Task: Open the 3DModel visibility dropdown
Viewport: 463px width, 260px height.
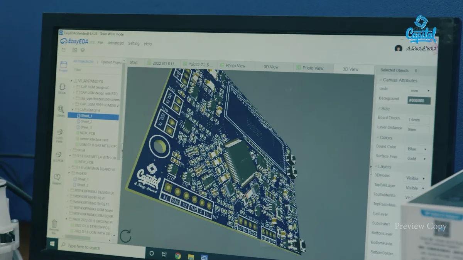Action: [x=415, y=178]
